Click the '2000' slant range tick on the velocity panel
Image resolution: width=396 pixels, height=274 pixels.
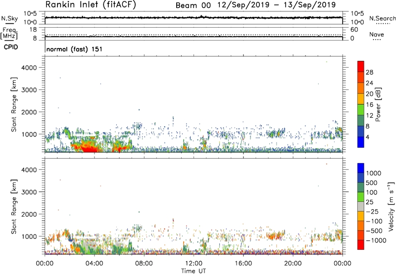29,214
